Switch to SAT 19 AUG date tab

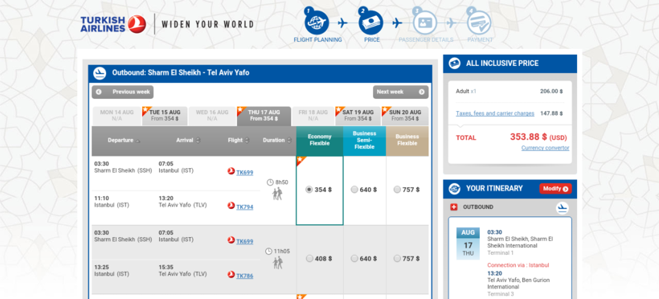pos(358,116)
